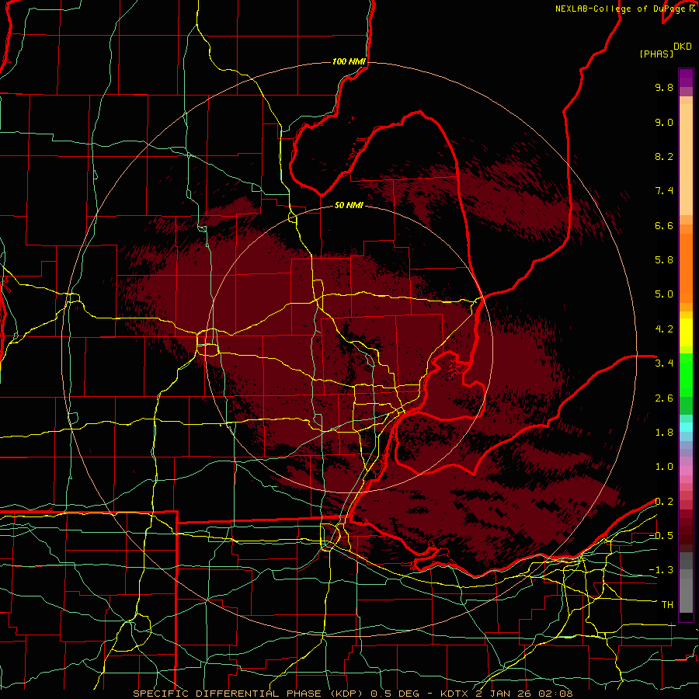
Task: Click the -0.5 value on the color scale
Action: pos(661,536)
